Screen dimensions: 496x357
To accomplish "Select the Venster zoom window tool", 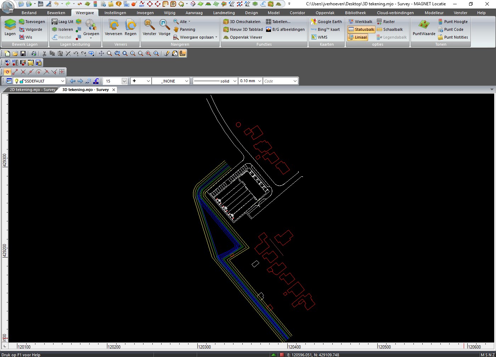I will pos(149,28).
